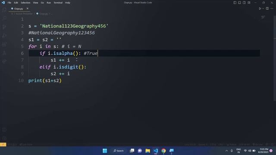Open notifications bell in status bar
Screen dimensions: 276x155
tap(272, 145)
